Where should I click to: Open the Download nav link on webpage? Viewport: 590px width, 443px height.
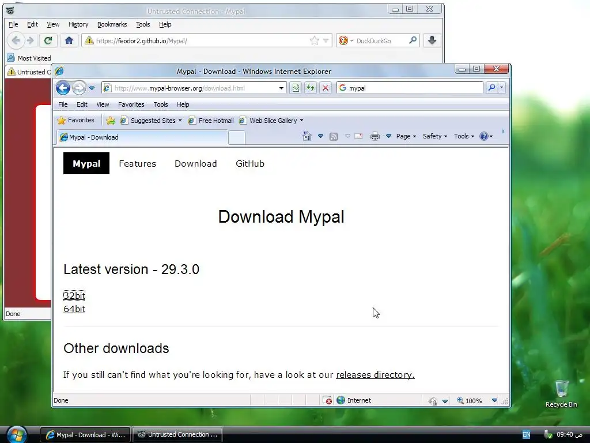click(x=196, y=163)
